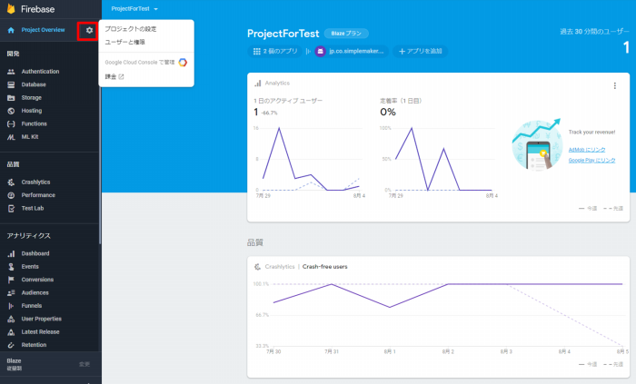Image resolution: width=636 pixels, height=384 pixels.
Task: Click the Track your revenue illustration
Action: click(536, 144)
